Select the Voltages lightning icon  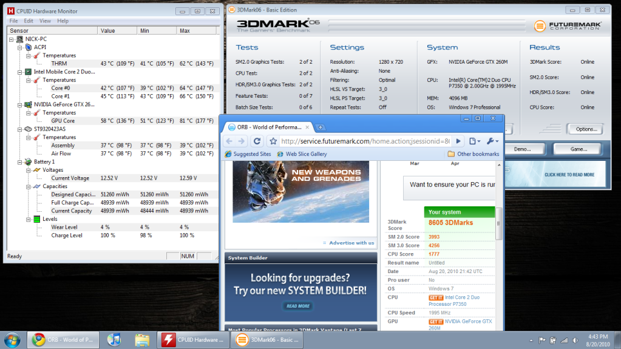click(37, 170)
